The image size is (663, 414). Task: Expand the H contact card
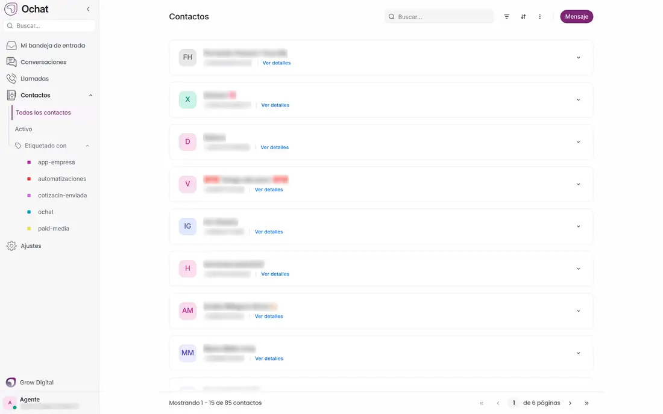579,268
